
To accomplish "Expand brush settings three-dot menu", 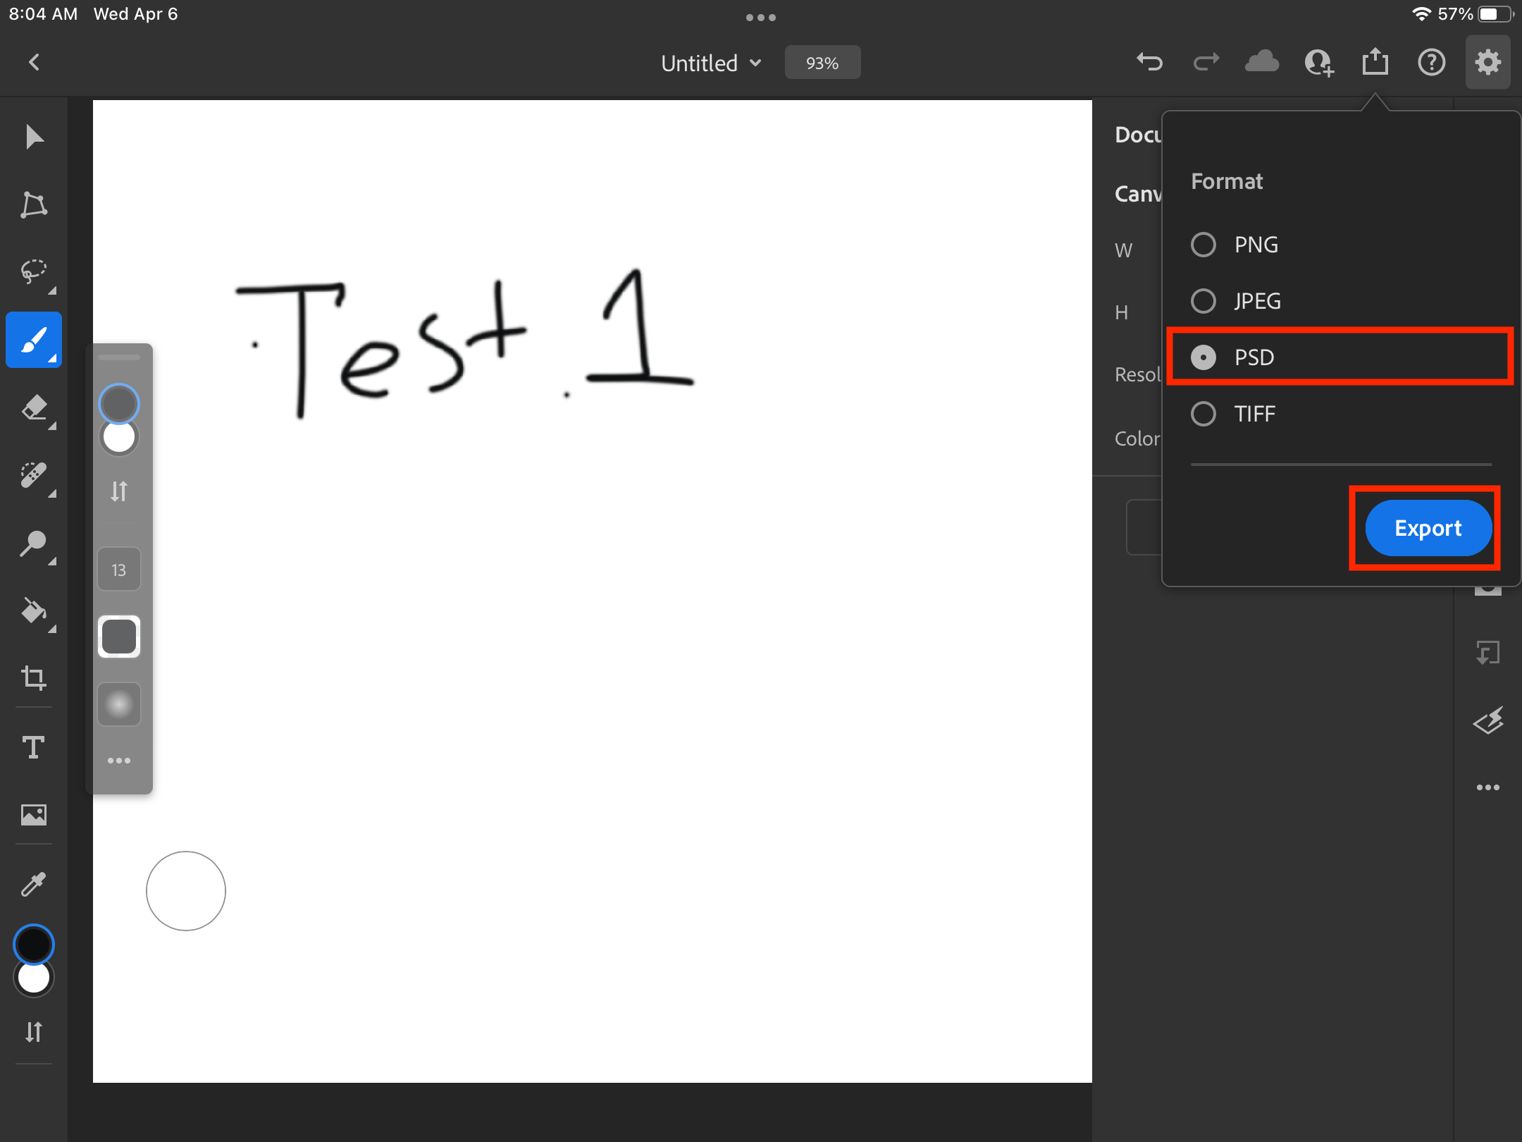I will 119,761.
